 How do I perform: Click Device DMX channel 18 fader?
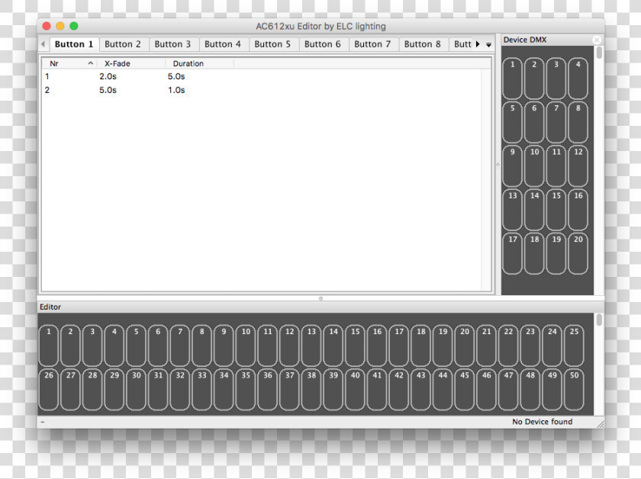coord(534,253)
